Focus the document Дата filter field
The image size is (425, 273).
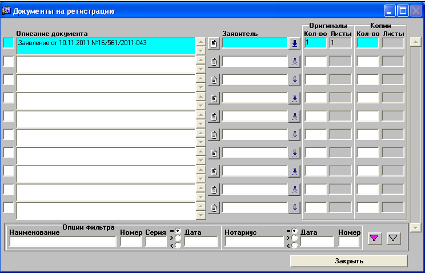pyautogui.click(x=201, y=241)
